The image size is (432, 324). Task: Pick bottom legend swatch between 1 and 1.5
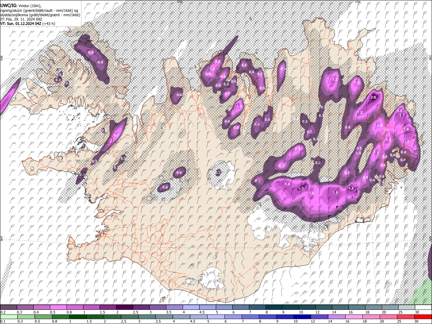[x=78, y=317]
